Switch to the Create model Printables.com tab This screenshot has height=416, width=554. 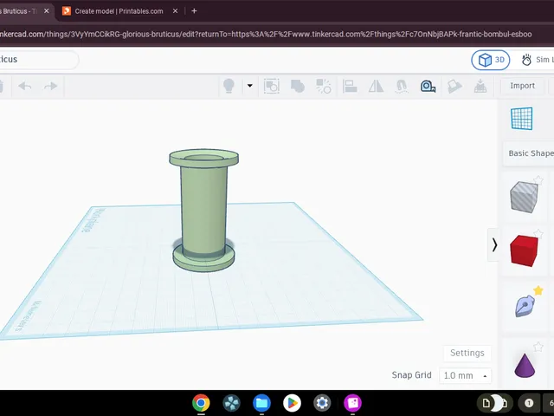coord(119,11)
